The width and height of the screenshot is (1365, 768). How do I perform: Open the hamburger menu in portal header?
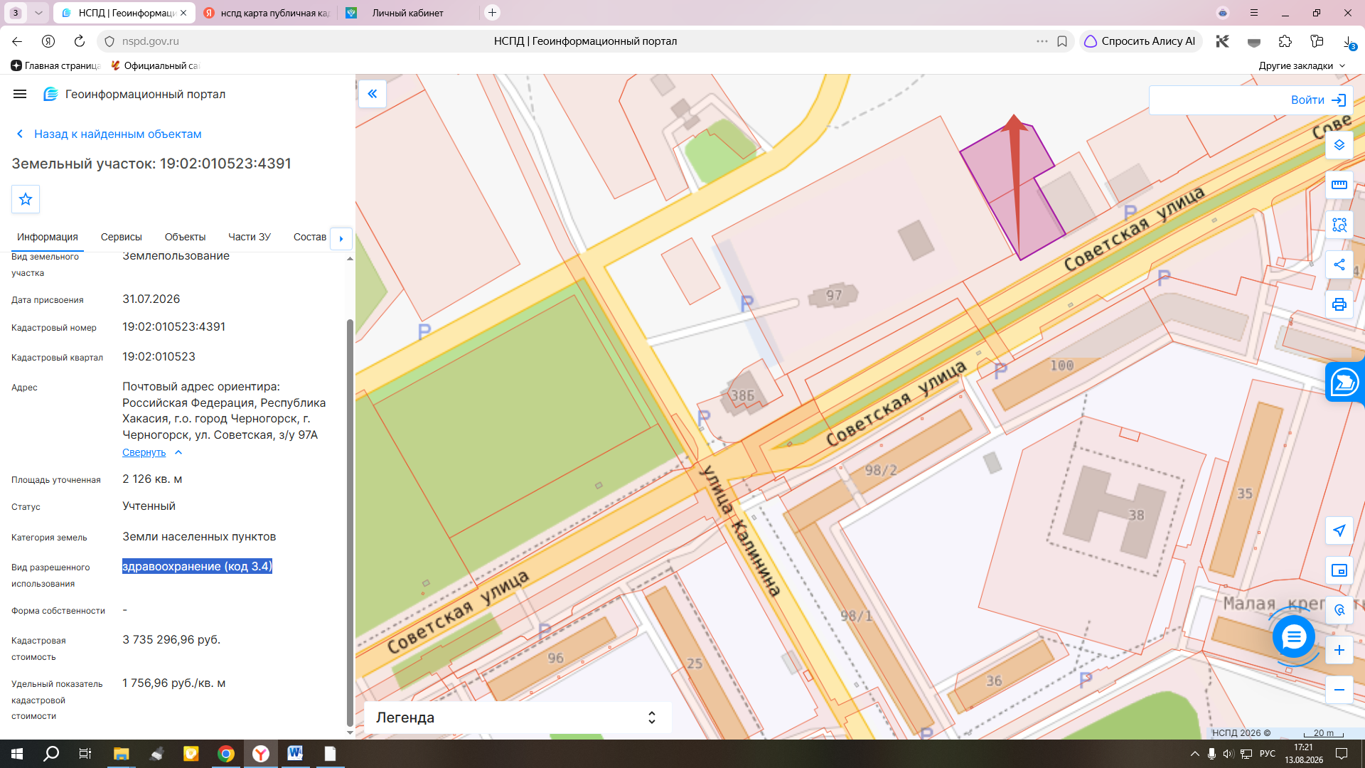[x=20, y=94]
